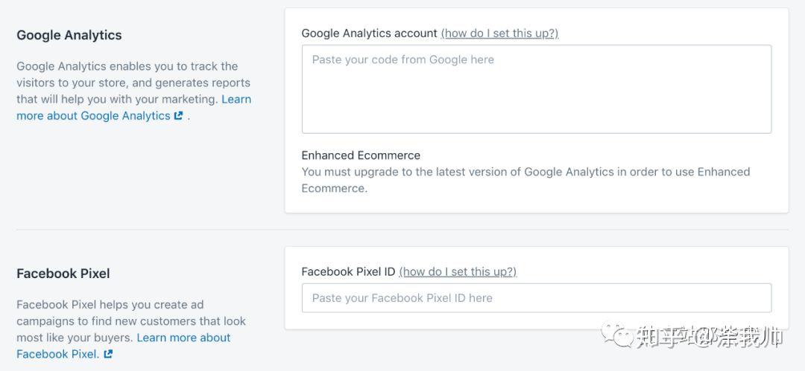Select the Facebook Pixel section heading

63,273
